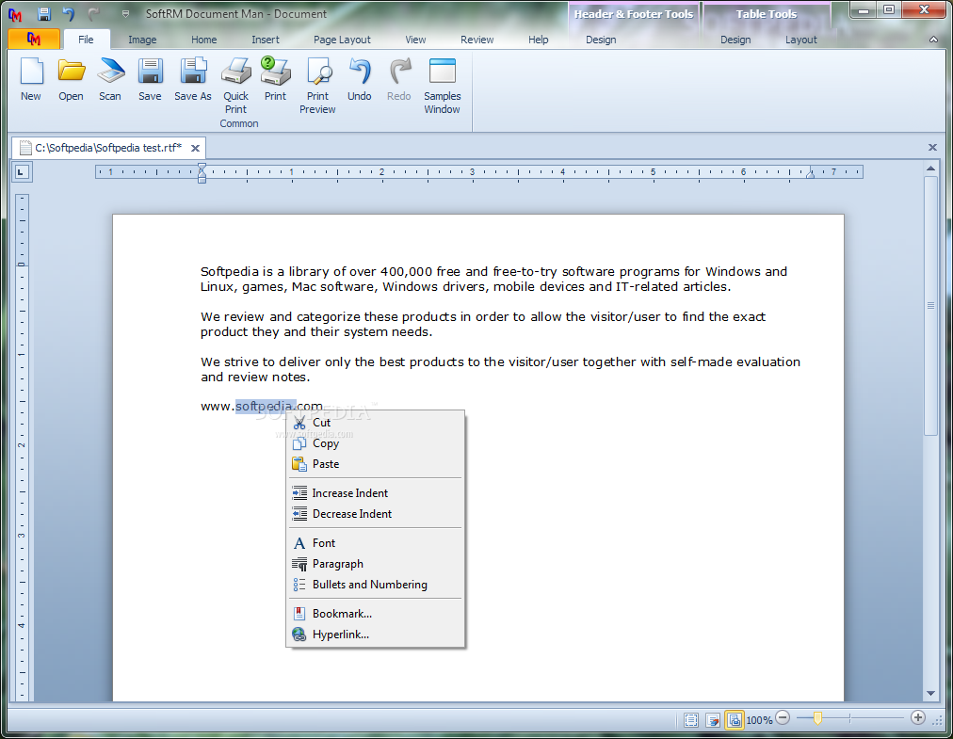Switch to the first view mode icon in status bar

coord(691,720)
